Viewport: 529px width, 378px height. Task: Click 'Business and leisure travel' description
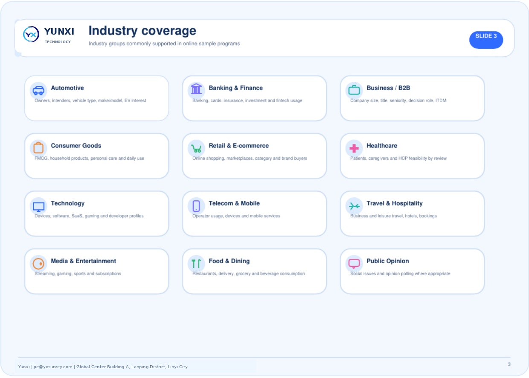pos(393,216)
